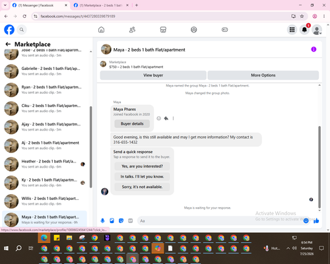Bookmark this page with star icon
The image size is (330, 264).
coord(302,16)
